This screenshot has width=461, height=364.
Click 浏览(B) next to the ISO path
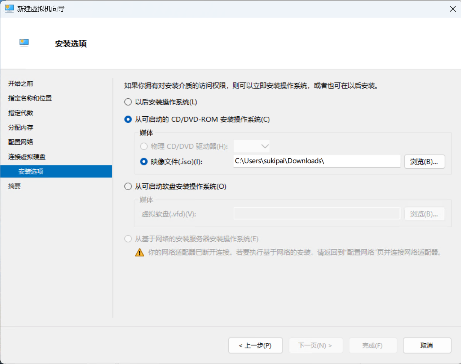(425, 161)
